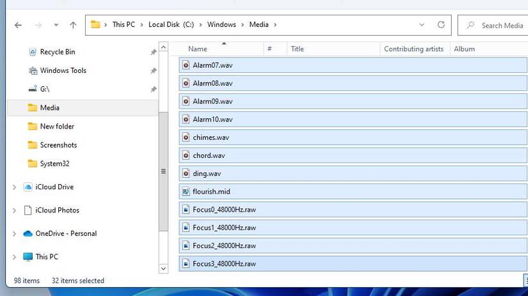Select OneDrive - Personal in the sidebar

66,233
